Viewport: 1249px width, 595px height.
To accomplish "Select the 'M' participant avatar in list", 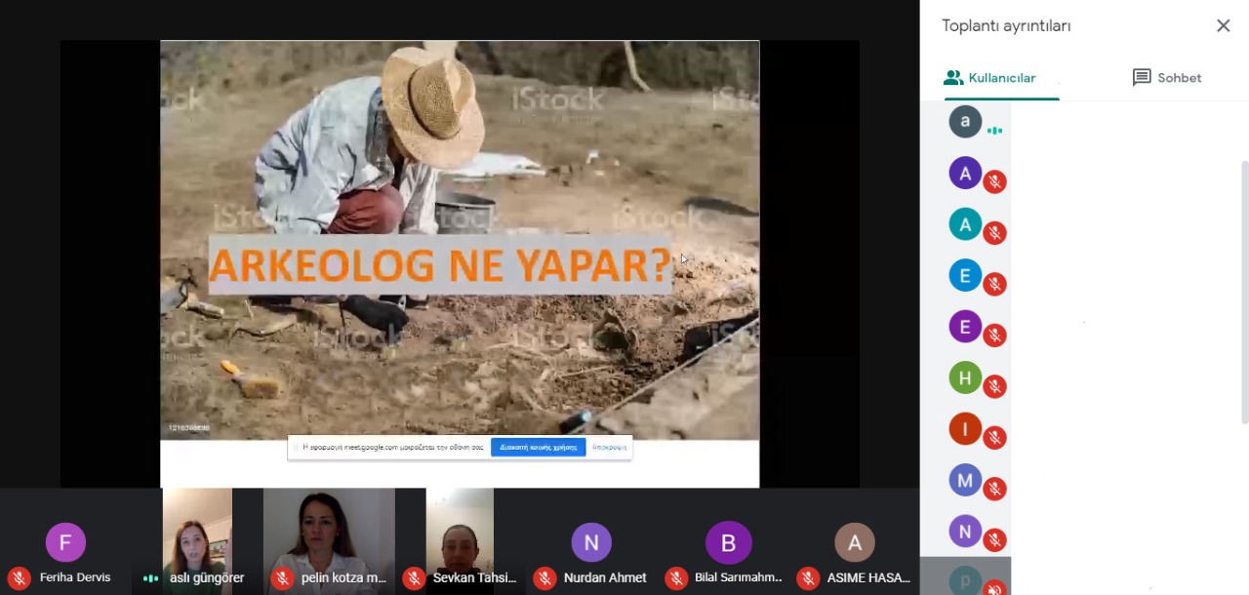I will coord(965,480).
